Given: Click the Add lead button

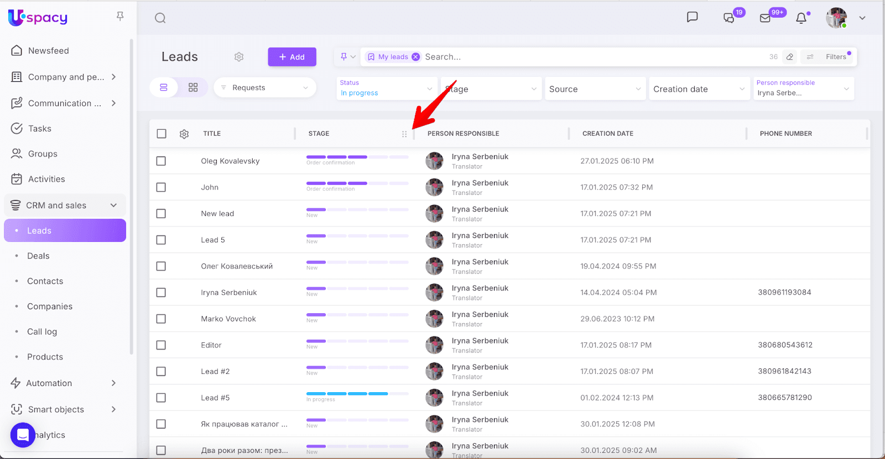Looking at the screenshot, I should coord(291,57).
